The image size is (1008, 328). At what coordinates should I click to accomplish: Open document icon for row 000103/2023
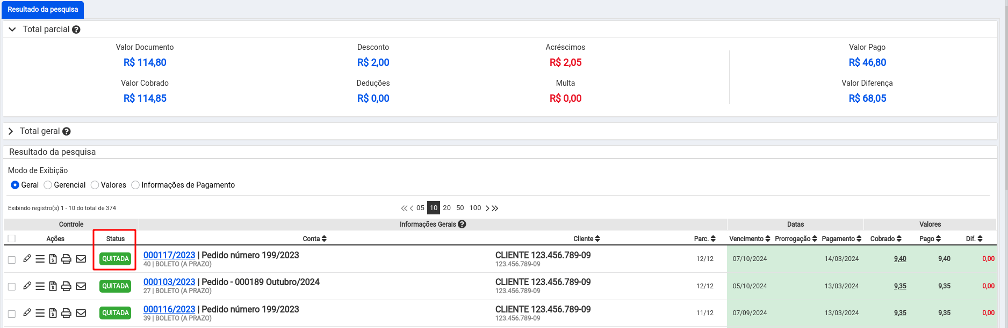(x=53, y=286)
